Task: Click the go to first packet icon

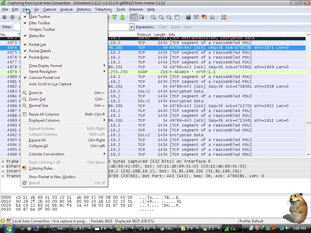Action: tap(114, 17)
